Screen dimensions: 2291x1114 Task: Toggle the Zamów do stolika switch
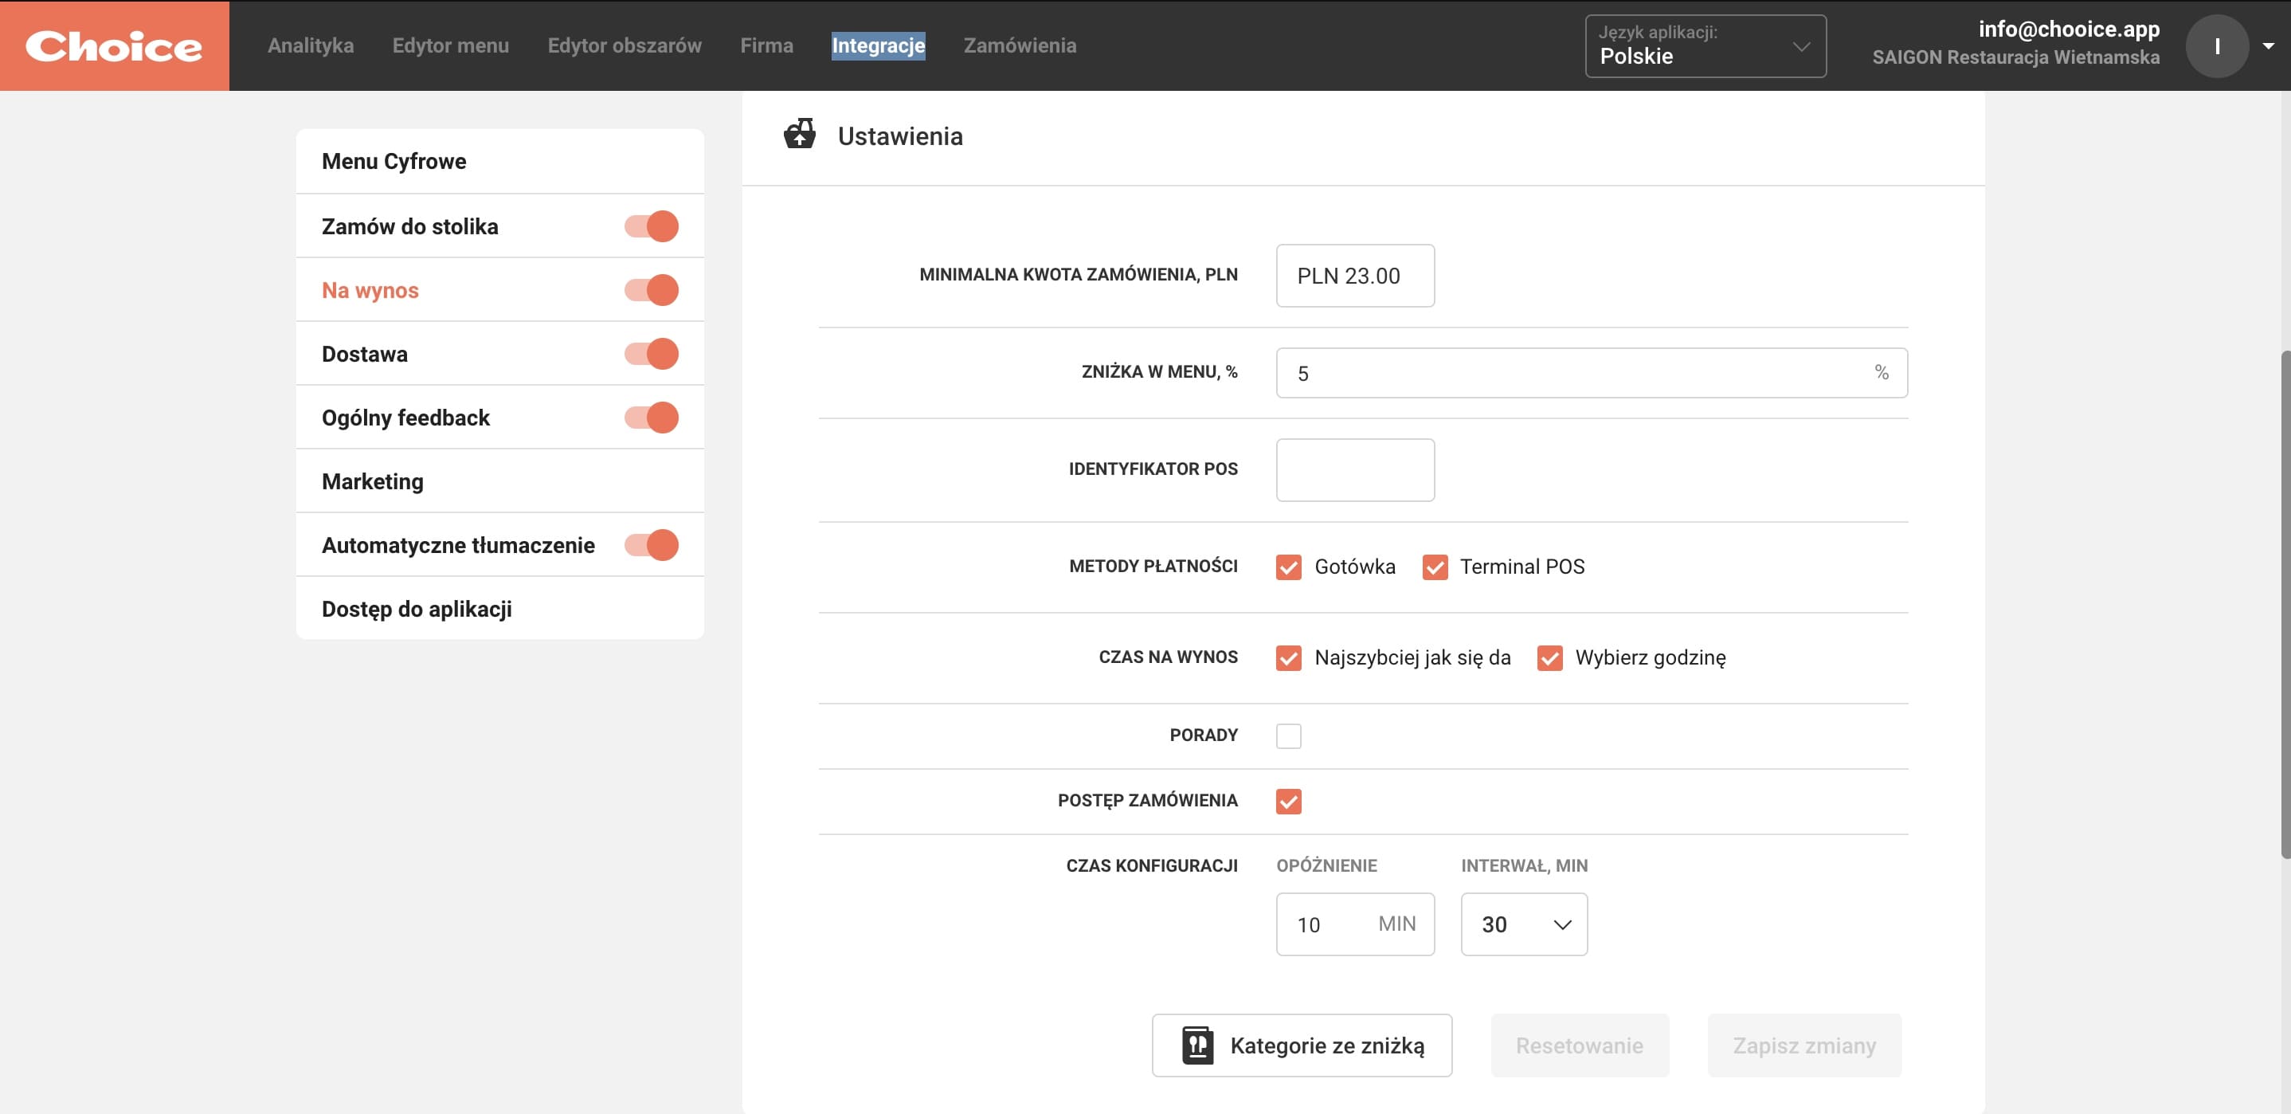coord(651,226)
